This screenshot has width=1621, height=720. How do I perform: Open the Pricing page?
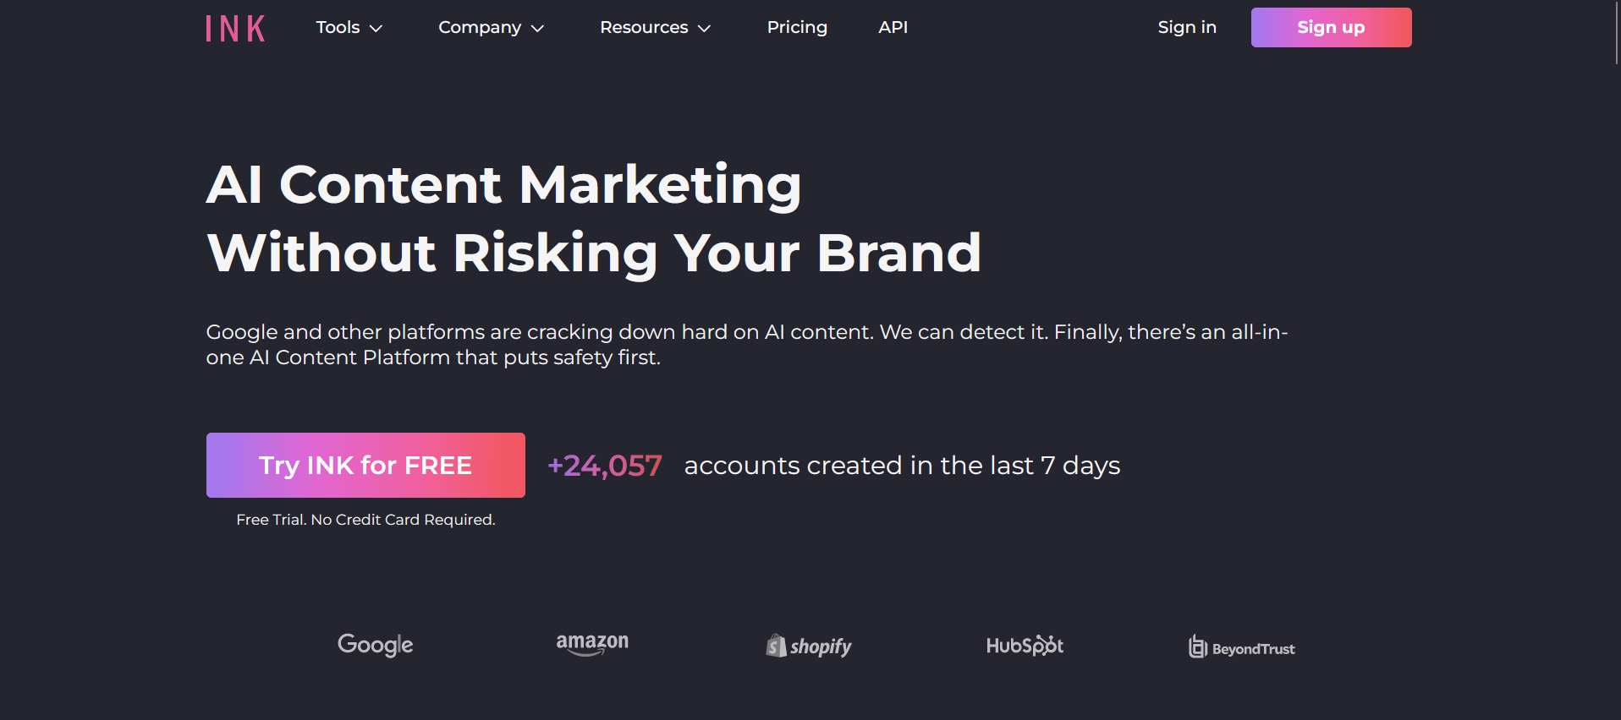(x=797, y=27)
